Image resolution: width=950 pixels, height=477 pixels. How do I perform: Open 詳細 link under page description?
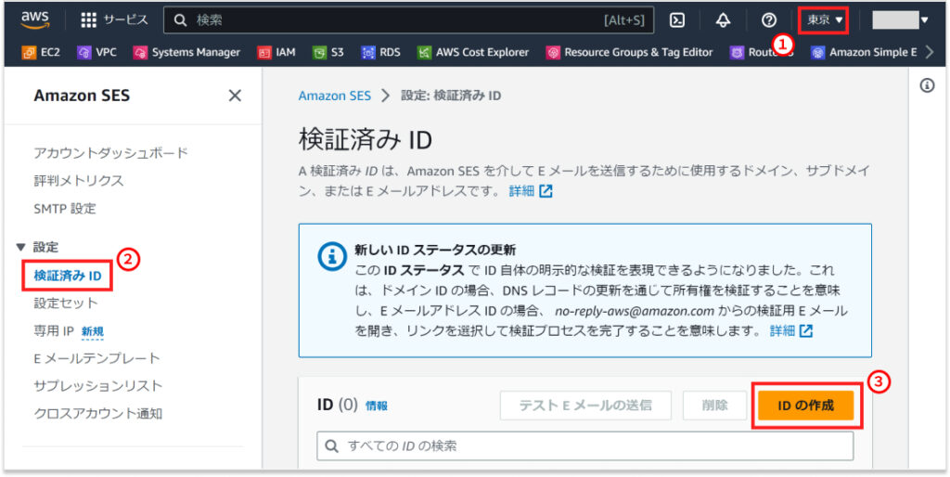tap(530, 191)
